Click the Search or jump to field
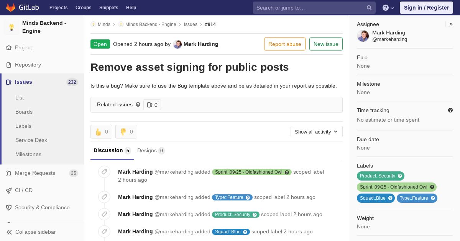Viewport: 460px width, 241px height. click(314, 8)
